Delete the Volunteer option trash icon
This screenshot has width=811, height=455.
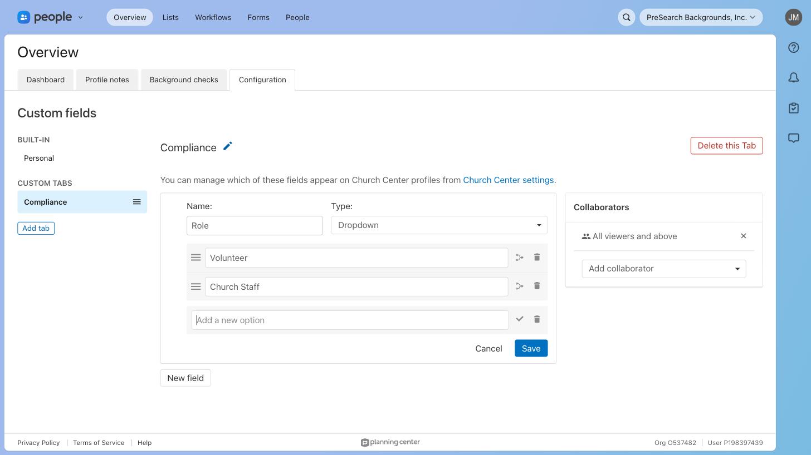tap(537, 257)
